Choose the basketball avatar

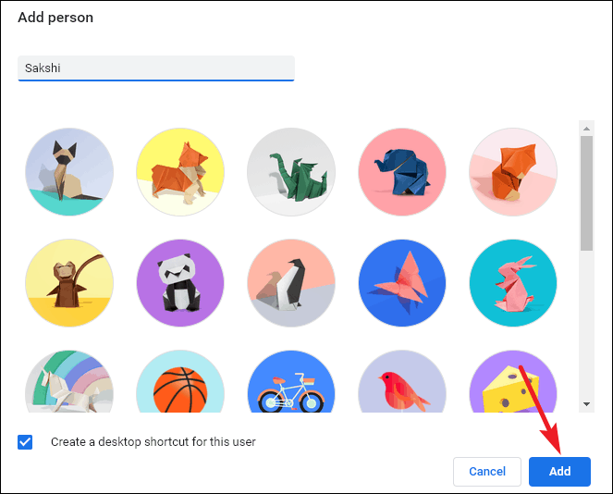(x=180, y=381)
